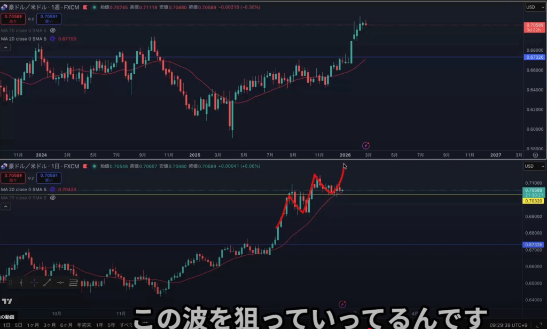The height and width of the screenshot is (329, 547).
Task: Click the yellow 0.70320 price label on daily axis
Action: [534, 201]
